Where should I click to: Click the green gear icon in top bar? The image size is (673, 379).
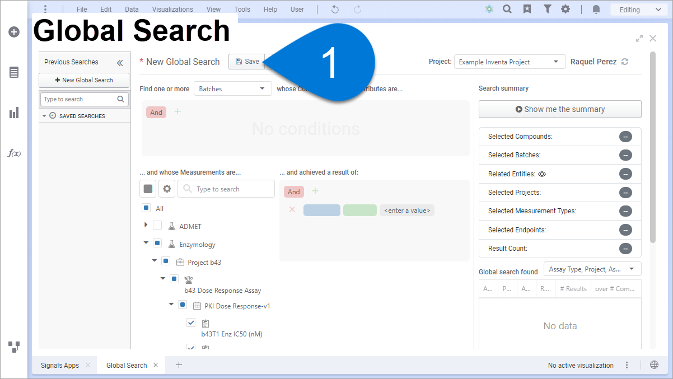pyautogui.click(x=489, y=10)
